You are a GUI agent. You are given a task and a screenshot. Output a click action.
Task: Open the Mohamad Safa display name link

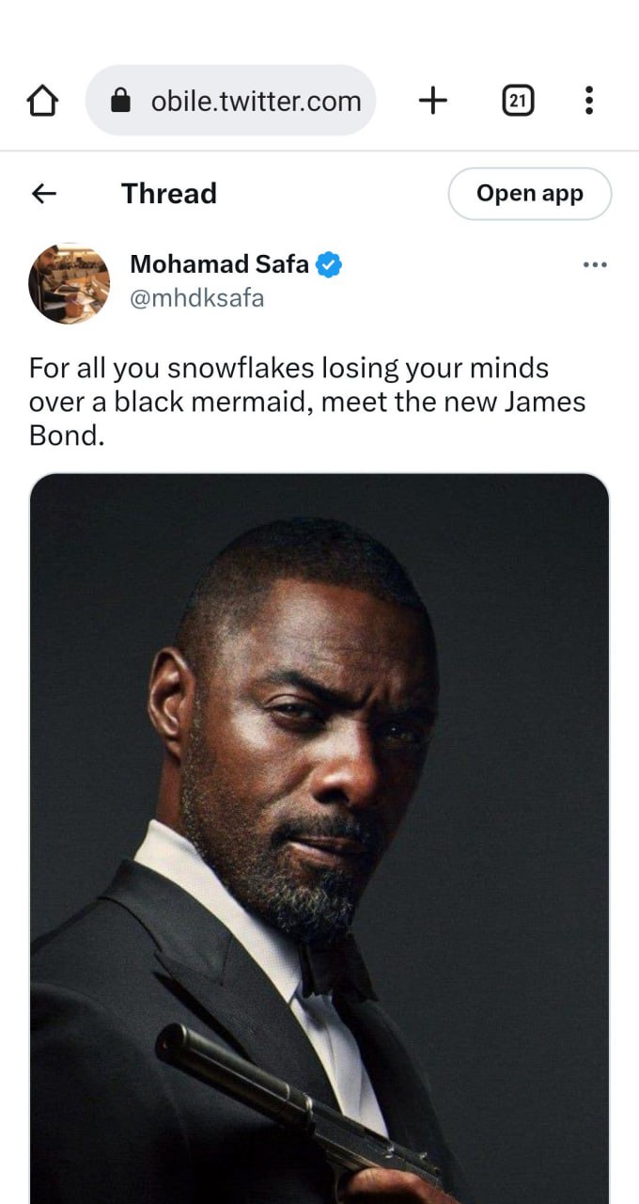[219, 265]
